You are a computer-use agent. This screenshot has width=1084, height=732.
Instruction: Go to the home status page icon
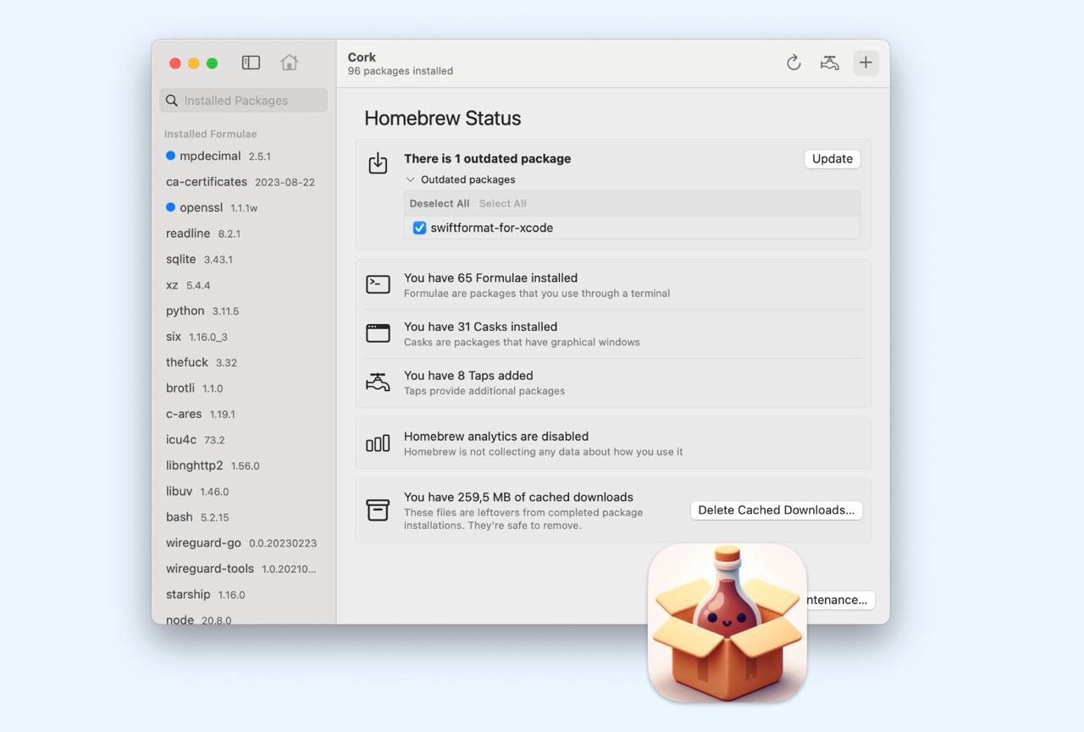290,63
